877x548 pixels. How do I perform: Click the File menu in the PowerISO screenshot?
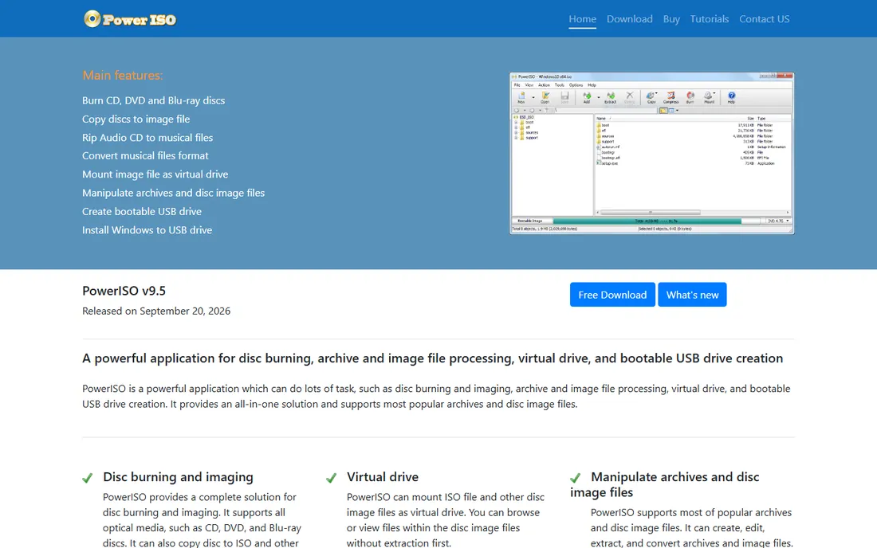click(517, 85)
